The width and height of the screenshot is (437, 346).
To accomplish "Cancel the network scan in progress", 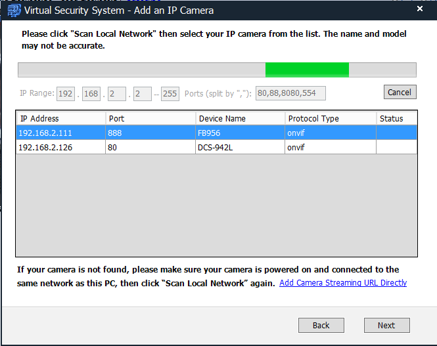I will click(400, 92).
